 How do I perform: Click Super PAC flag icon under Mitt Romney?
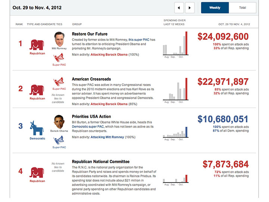tap(59, 57)
